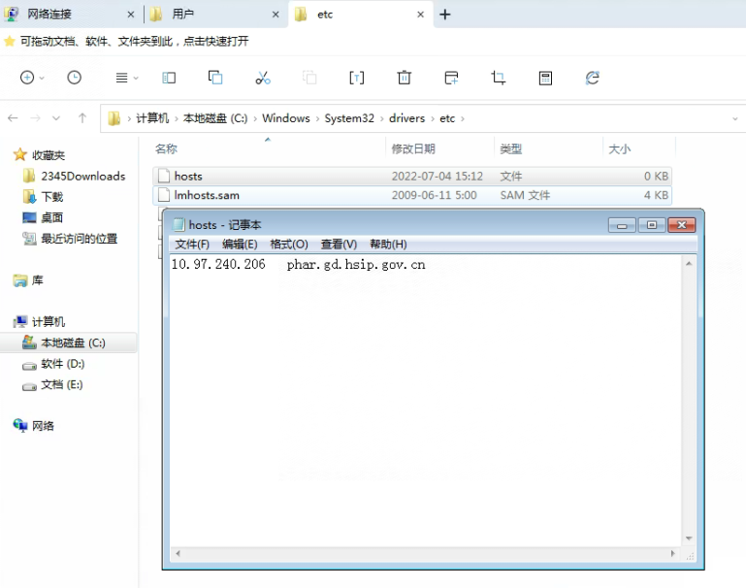Click the refresh icon in toolbar

[592, 78]
